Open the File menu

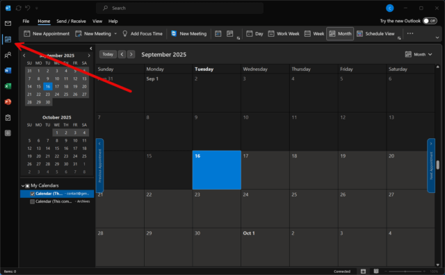click(26, 22)
